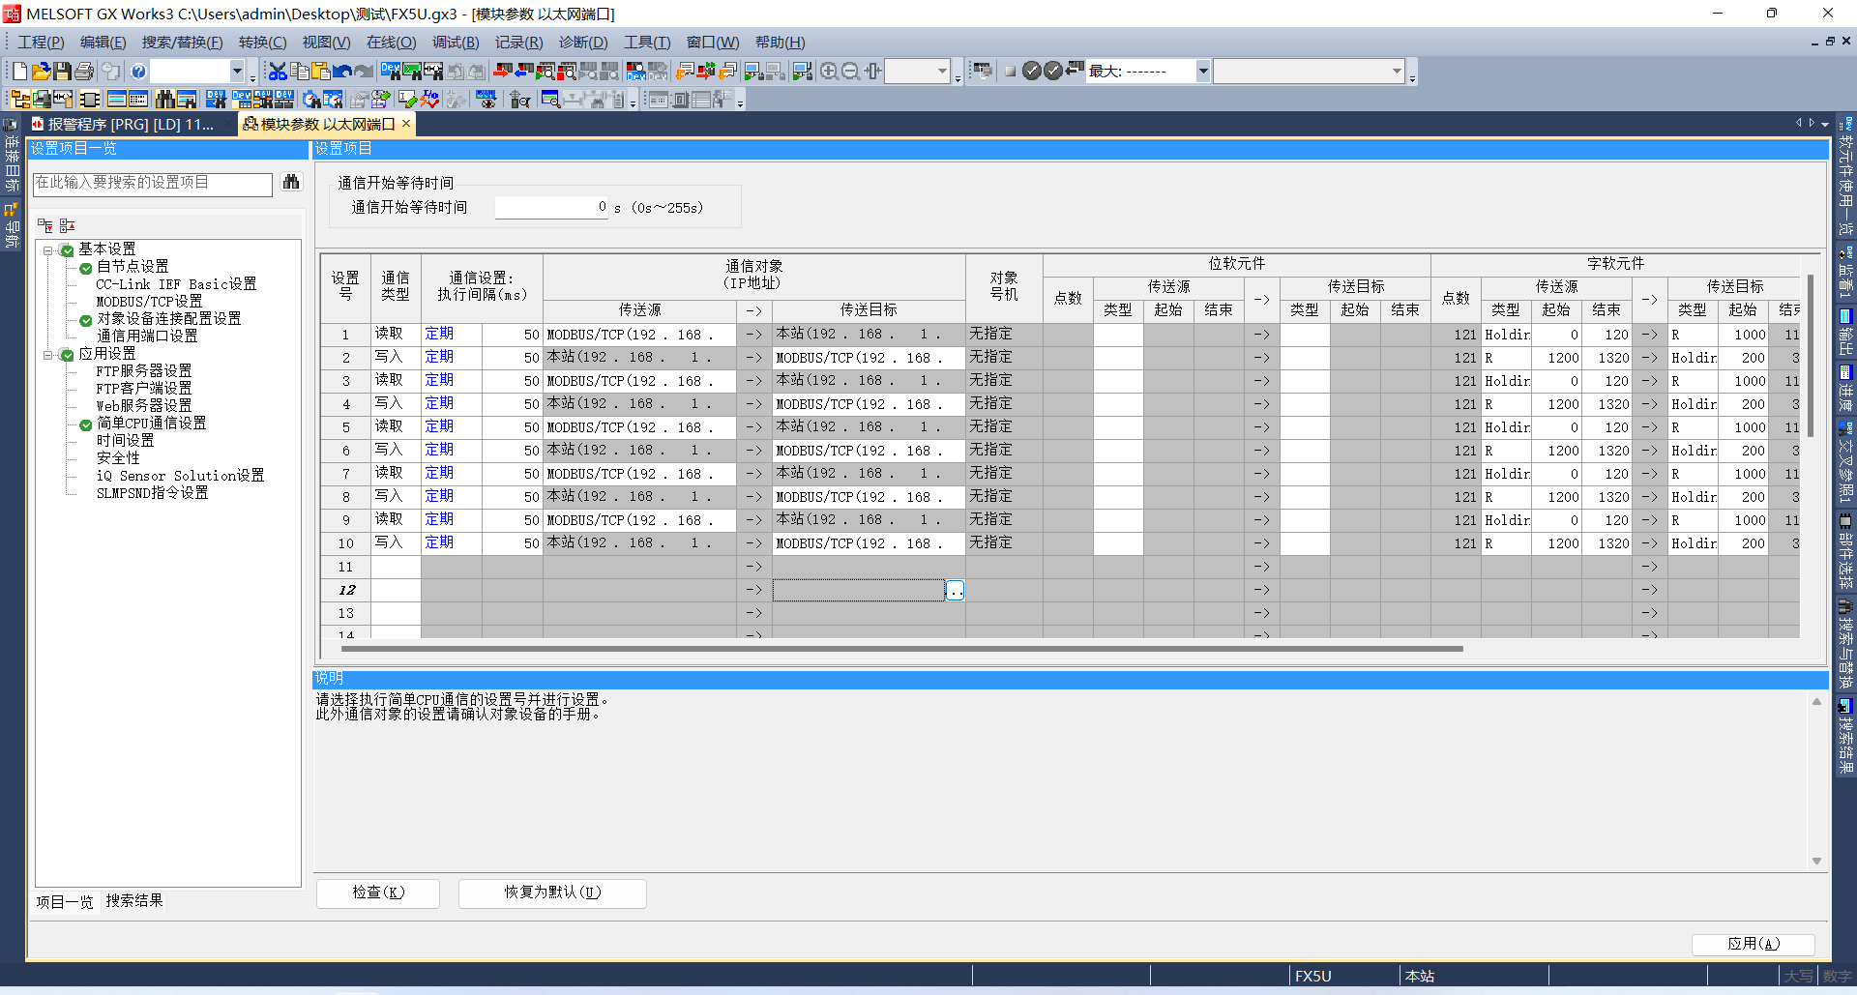Click the blue help question mark icon
The height and width of the screenshot is (995, 1857).
[x=138, y=72]
